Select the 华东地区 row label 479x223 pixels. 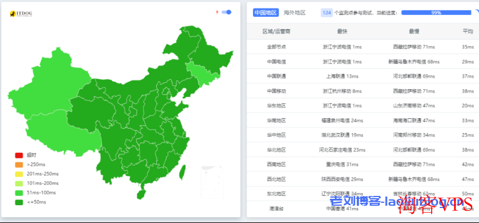coord(277,105)
